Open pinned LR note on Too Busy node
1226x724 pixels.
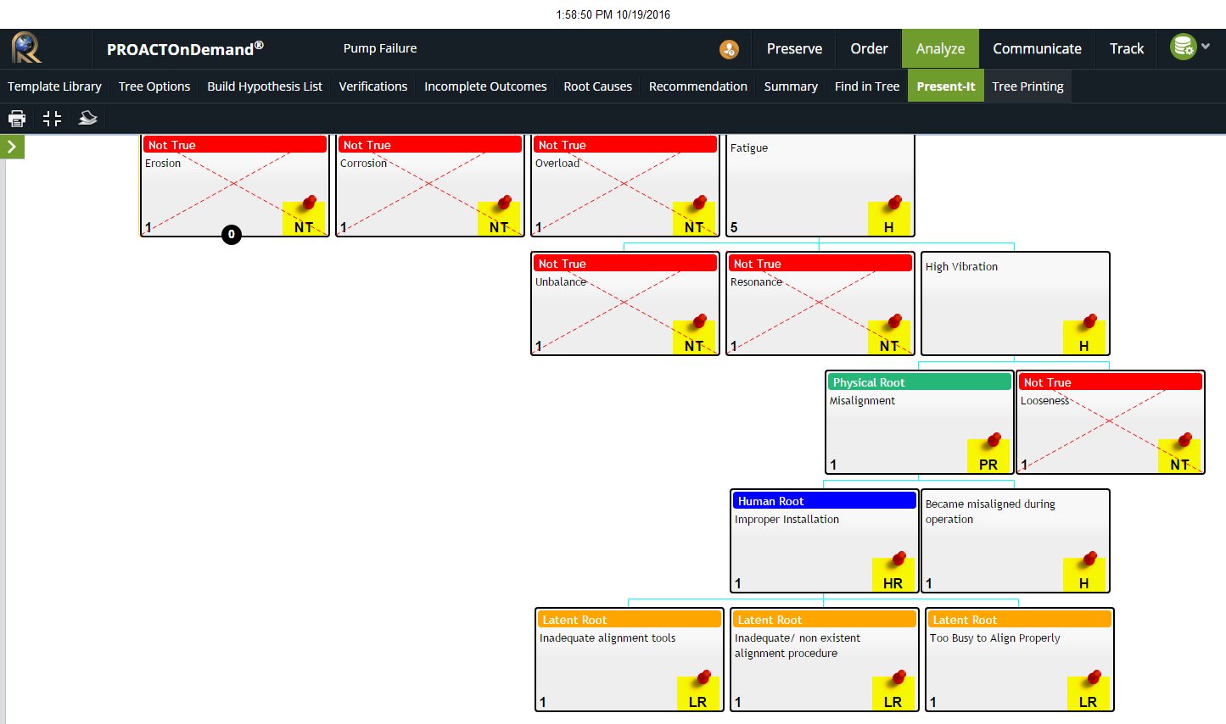click(1089, 693)
